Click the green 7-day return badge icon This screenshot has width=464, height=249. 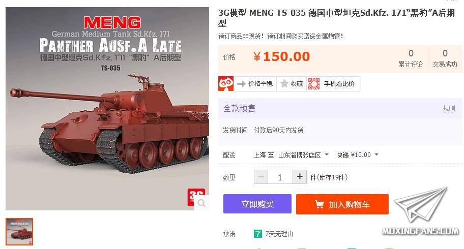[x=258, y=234]
